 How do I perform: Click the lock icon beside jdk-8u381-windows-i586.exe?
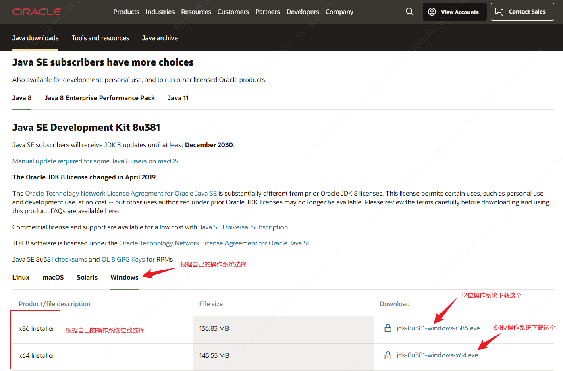click(x=388, y=328)
